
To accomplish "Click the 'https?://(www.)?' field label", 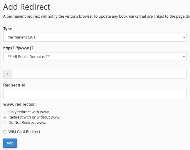I will pos(18,48).
